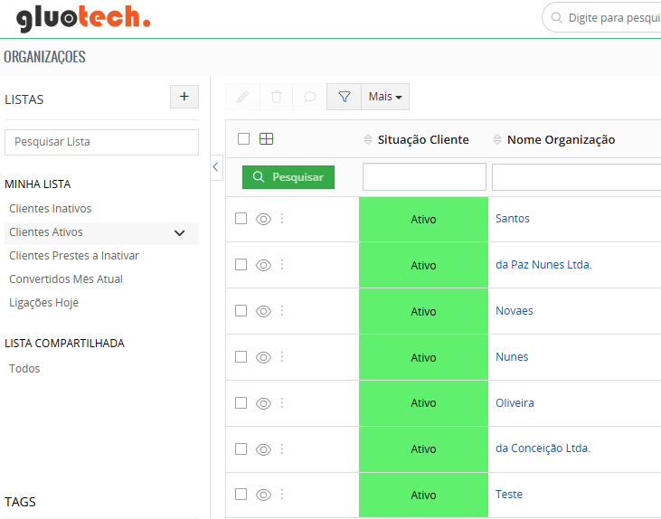Click the pencil edit icon in toolbar
This screenshot has height=519, width=661.
pyautogui.click(x=242, y=97)
